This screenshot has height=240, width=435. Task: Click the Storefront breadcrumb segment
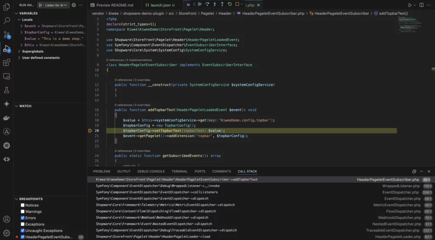[187, 13]
